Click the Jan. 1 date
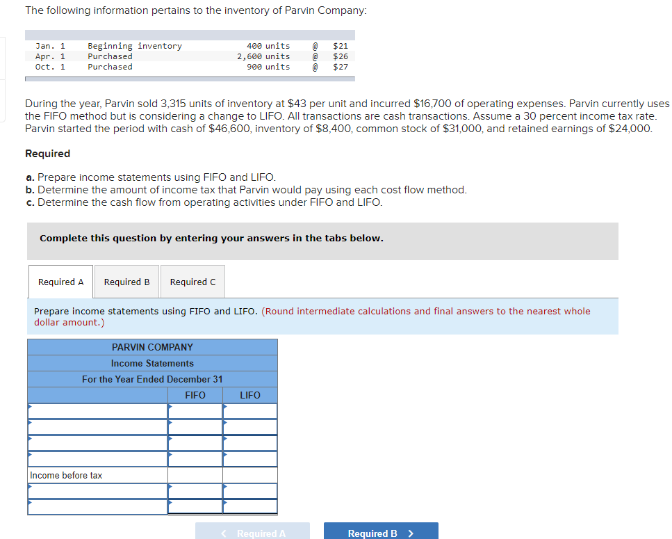This screenshot has width=672, height=539. (50, 46)
